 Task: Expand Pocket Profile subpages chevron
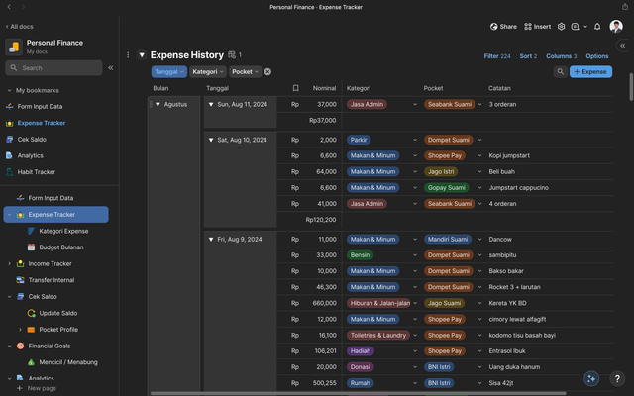point(20,330)
